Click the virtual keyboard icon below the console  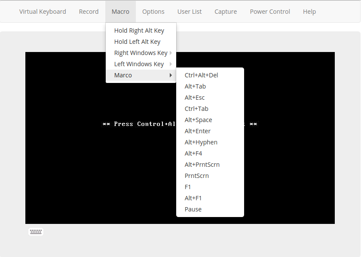[36, 232]
